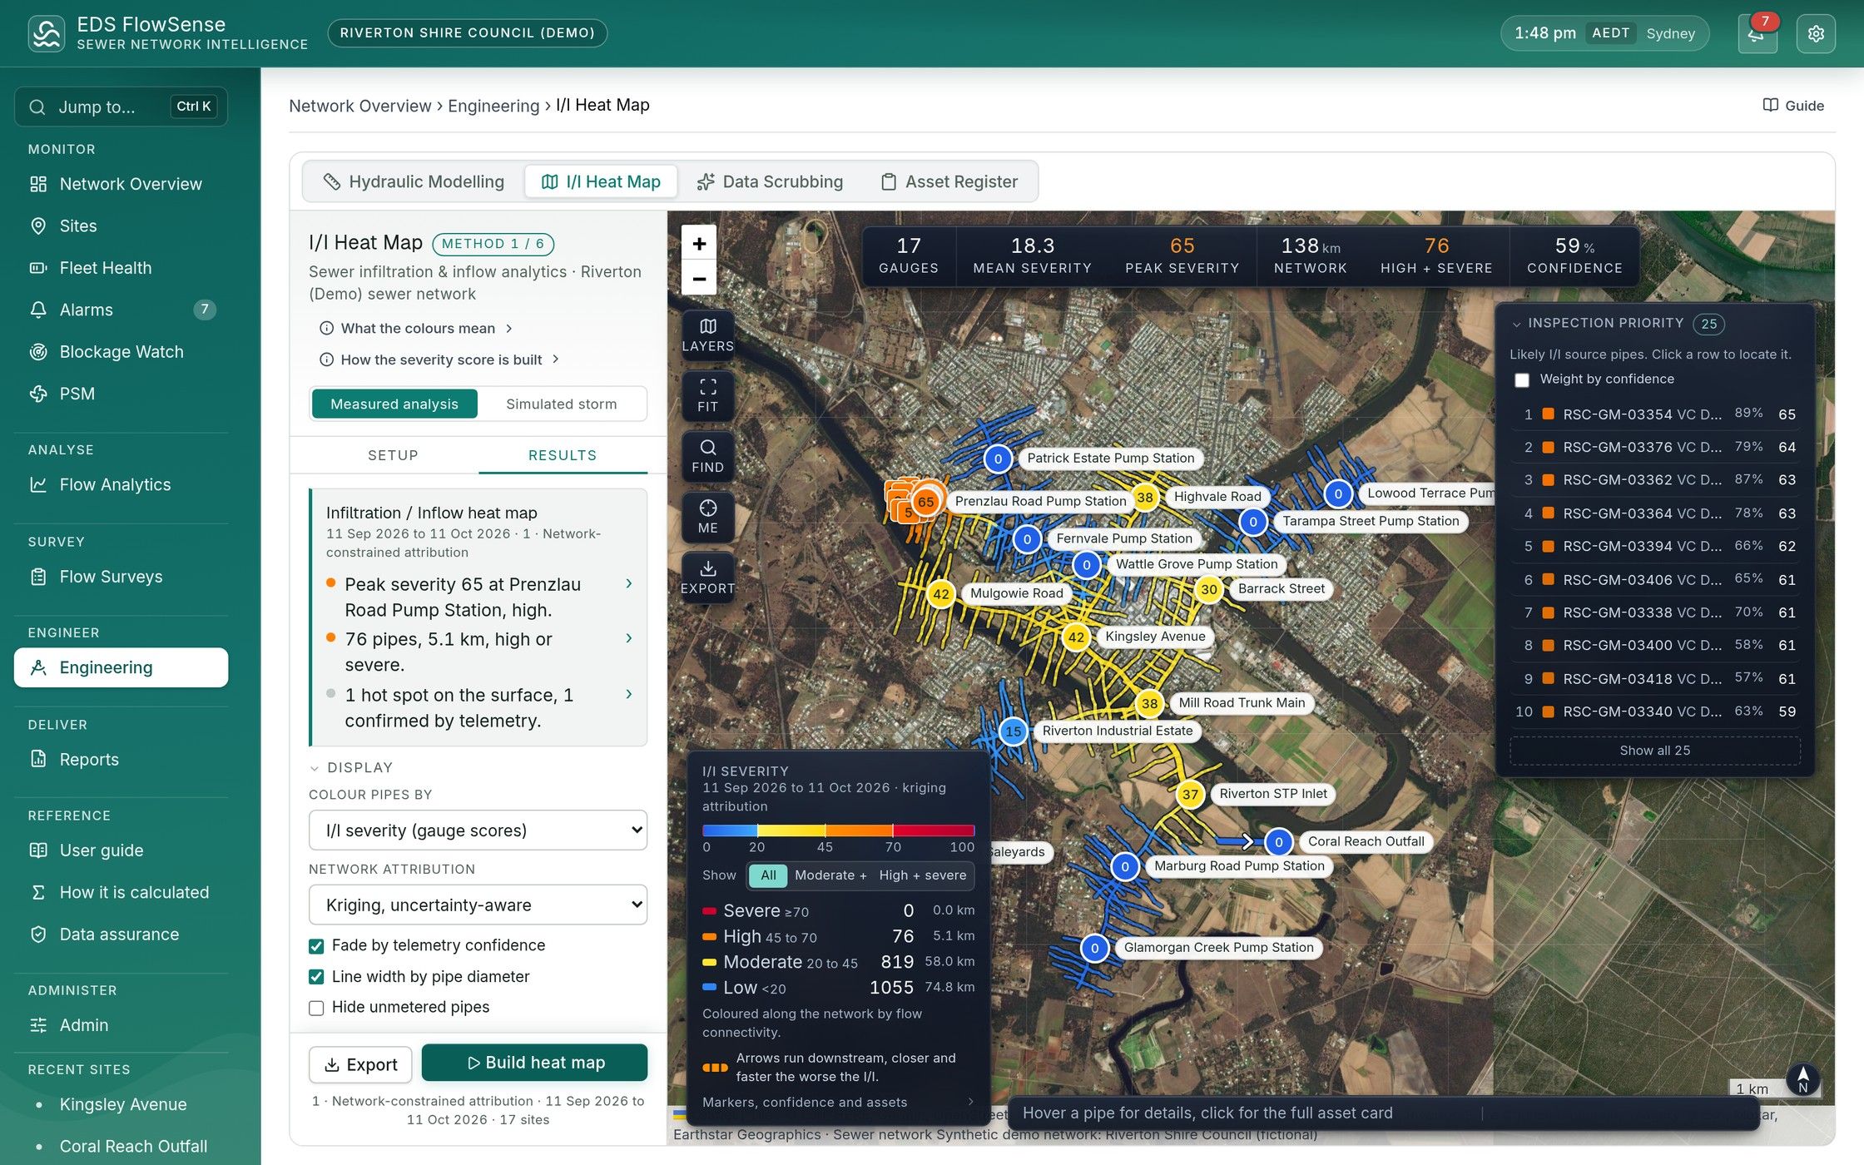Click the Jump to search field

121,107
